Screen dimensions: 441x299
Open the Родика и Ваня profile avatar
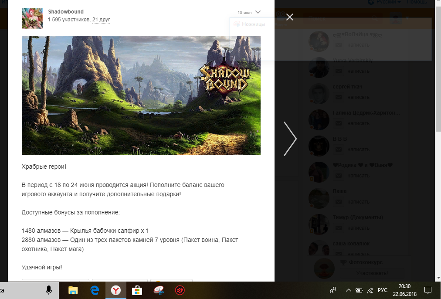coord(319,172)
